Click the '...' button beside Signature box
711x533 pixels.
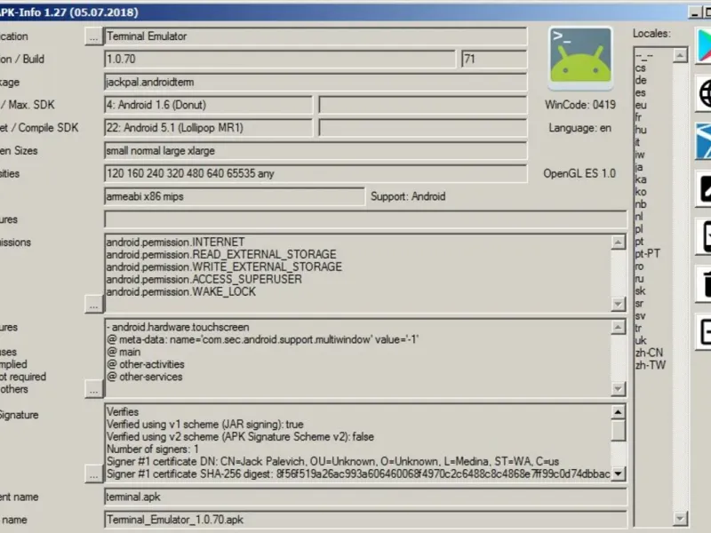point(93,474)
